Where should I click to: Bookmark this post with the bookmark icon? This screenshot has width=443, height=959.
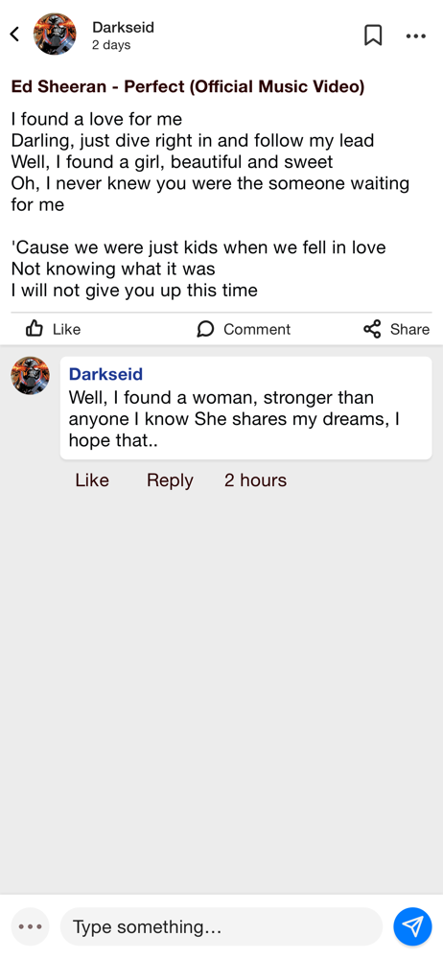point(373,35)
